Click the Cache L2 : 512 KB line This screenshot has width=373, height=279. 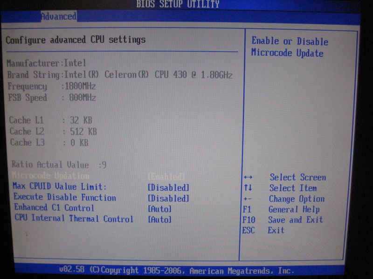pos(53,131)
